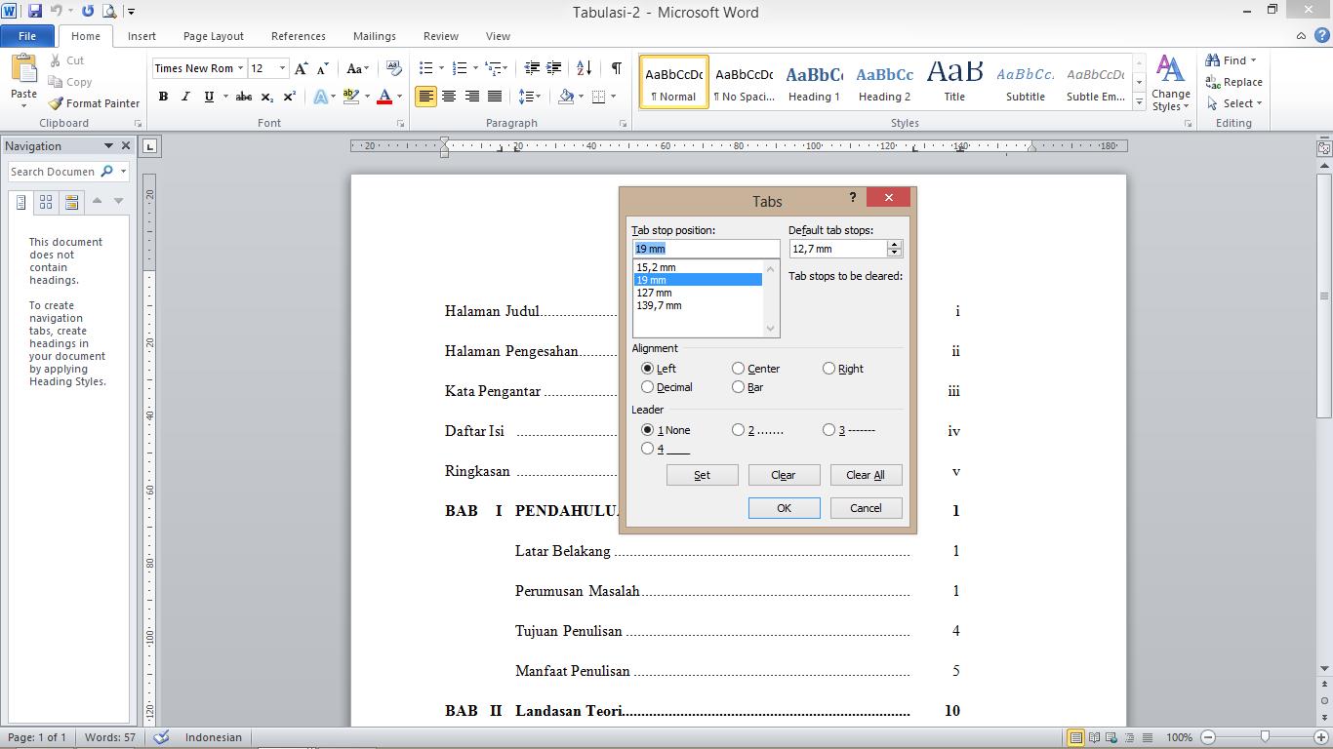
Task: Click the Underline button
Action: (209, 97)
